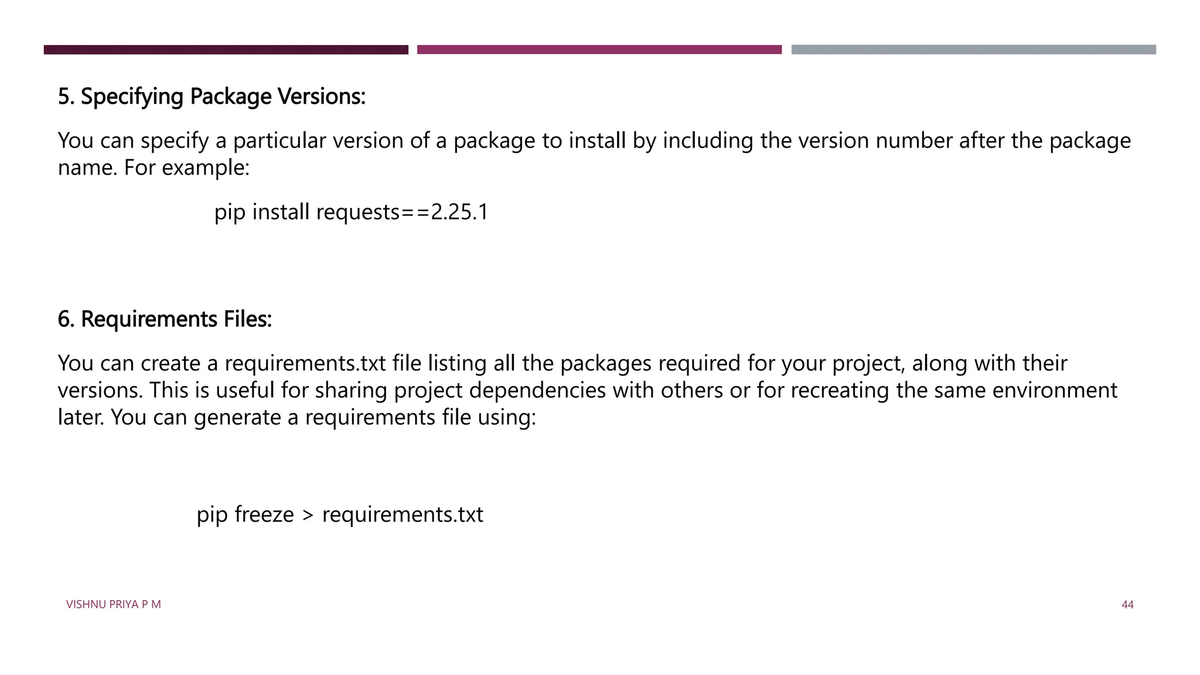The image size is (1200, 675).
Task: Click the line starting "You can specify a particular"
Action: coord(594,141)
